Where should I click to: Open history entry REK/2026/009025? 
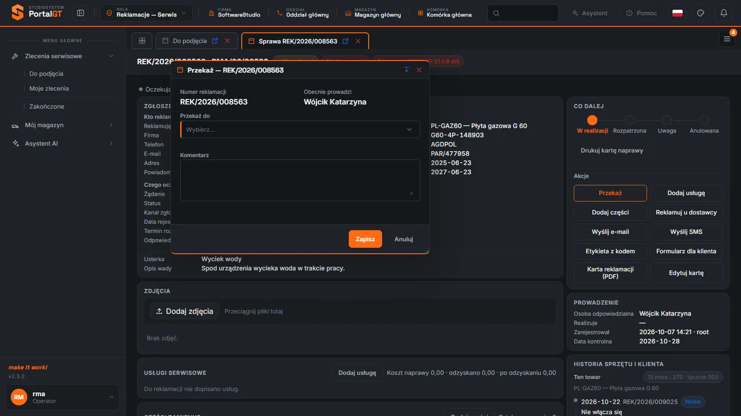[x=650, y=402]
